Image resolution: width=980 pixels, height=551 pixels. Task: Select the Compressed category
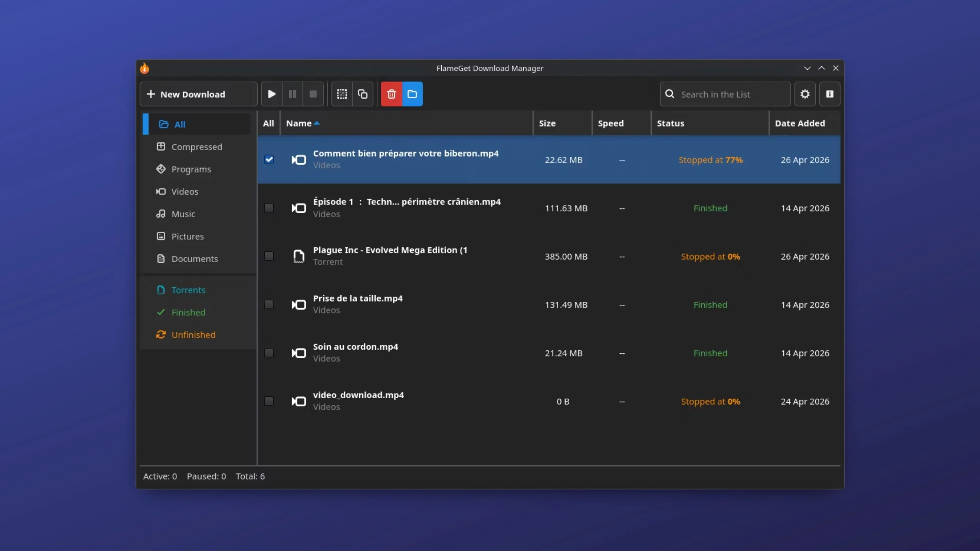coord(196,147)
